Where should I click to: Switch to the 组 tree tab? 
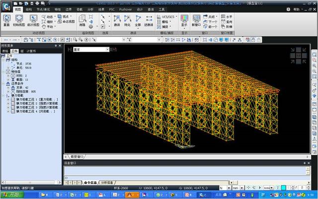coord(22,51)
